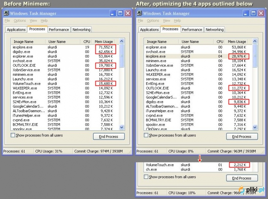Open the Networking tab in the Before Minimem window

81,29
